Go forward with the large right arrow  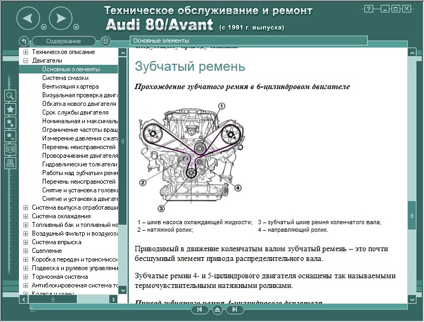[x=61, y=18]
